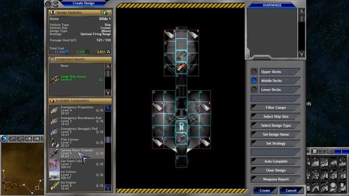
Task: Click the Ice Colony name text
Action: (x=68, y=172)
